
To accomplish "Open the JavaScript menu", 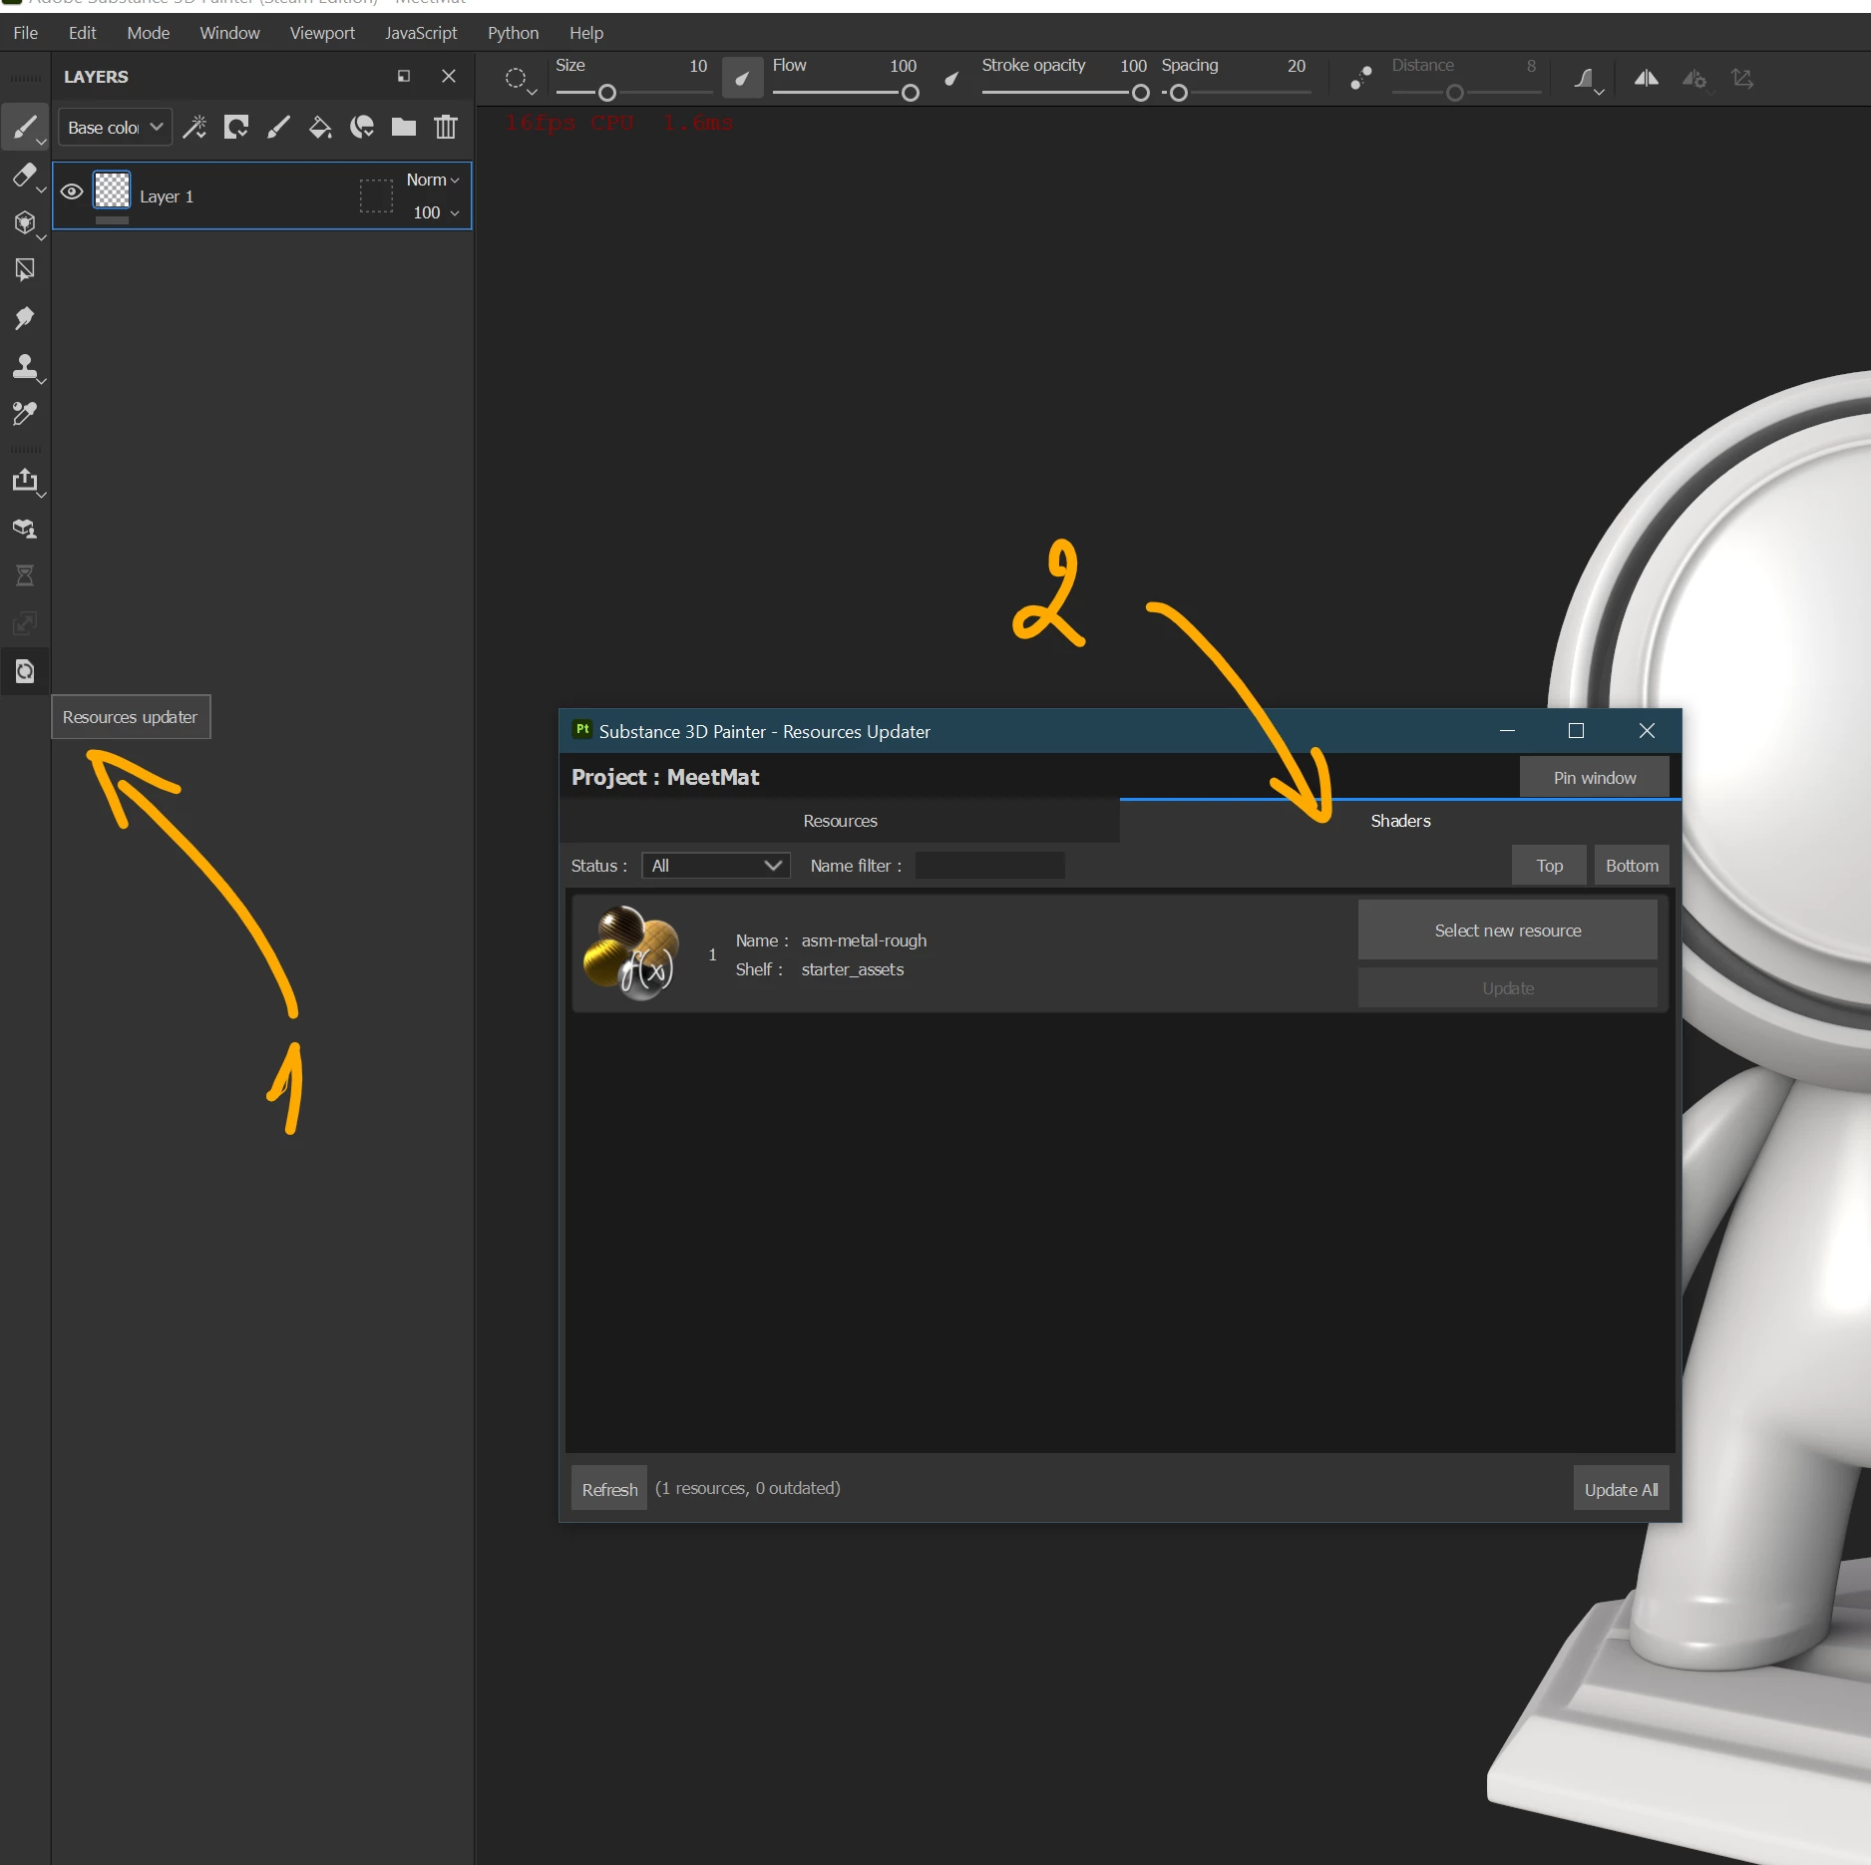I will [421, 33].
